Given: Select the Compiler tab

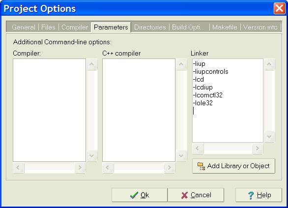Looking at the screenshot, I should [x=75, y=28].
